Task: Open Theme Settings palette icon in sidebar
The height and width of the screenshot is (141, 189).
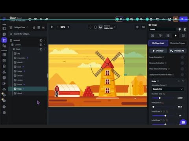Action: coord(4,107)
